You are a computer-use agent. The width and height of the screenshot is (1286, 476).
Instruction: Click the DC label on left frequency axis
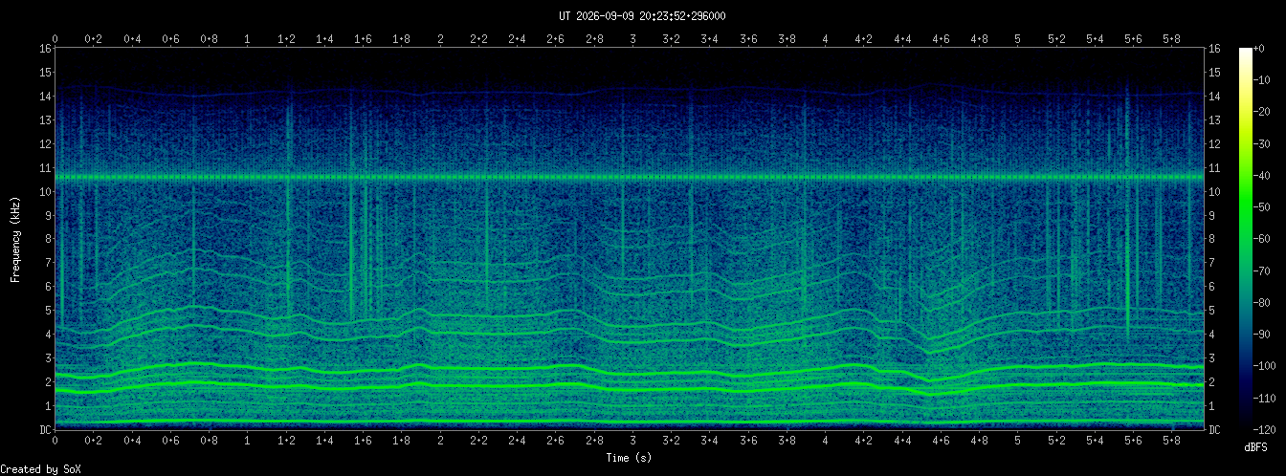tap(45, 430)
